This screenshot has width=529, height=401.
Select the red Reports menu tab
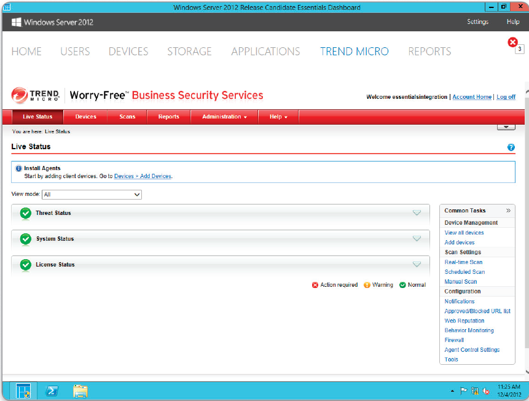coord(169,117)
